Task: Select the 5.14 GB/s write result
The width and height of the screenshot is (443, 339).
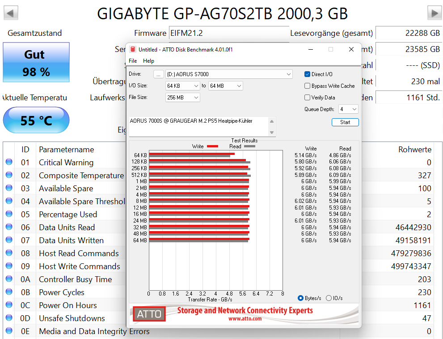Action: click(x=305, y=155)
